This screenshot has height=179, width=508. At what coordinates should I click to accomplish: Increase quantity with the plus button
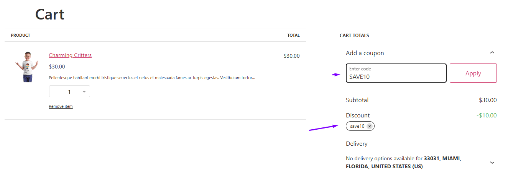tap(84, 92)
